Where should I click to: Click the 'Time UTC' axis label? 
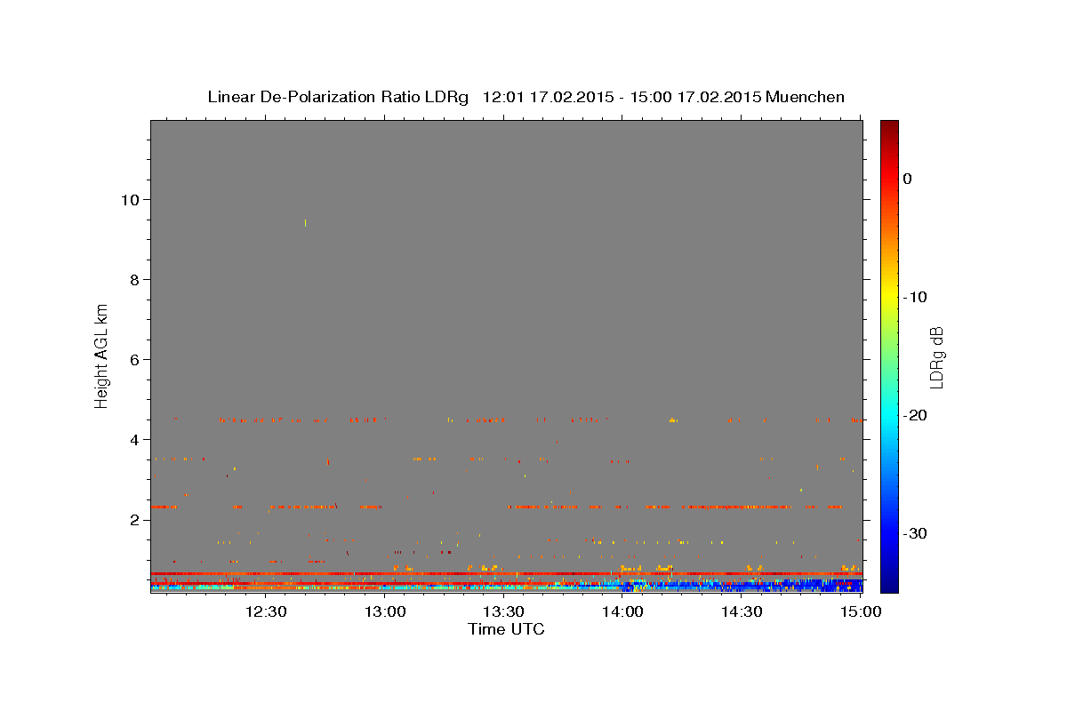pyautogui.click(x=506, y=629)
